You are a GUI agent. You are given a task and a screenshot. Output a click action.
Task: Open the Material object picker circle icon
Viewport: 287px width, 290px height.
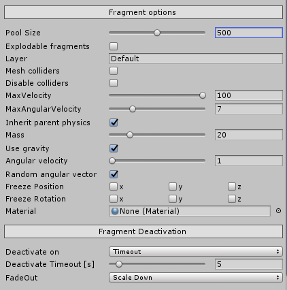tap(278, 211)
